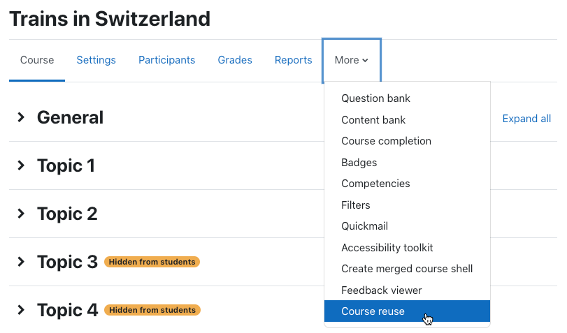Expand the Topic 4 section chevron

pyautogui.click(x=21, y=310)
